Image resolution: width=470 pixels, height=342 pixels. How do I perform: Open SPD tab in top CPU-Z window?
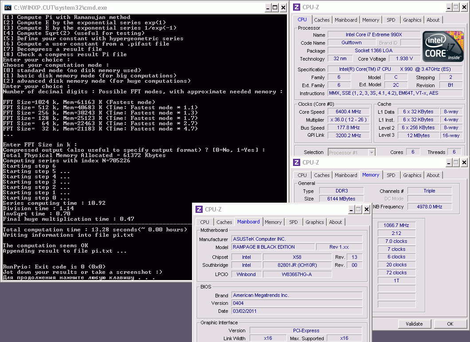click(x=391, y=20)
